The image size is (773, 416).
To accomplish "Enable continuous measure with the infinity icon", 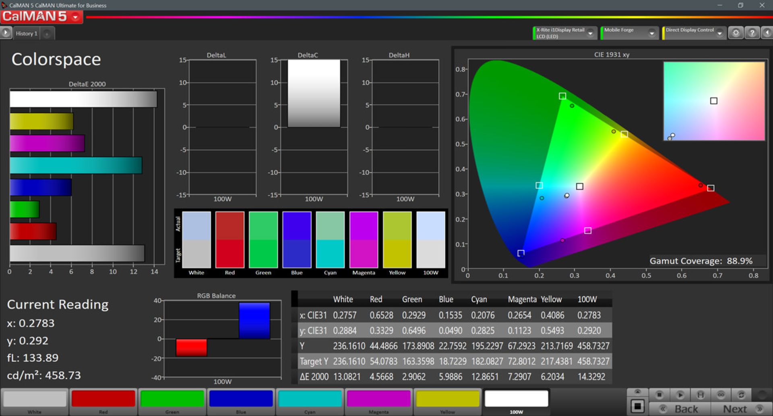I will (x=721, y=395).
